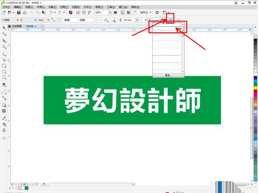Toggle show grid button
Image resolution: width=258 pixels, height=193 pixels.
click(128, 12)
